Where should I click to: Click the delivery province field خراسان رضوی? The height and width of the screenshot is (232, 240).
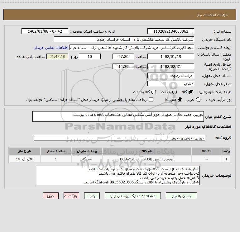click(x=171, y=76)
